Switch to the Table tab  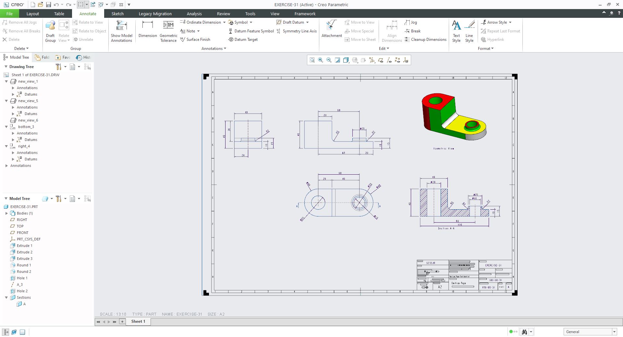tap(59, 14)
